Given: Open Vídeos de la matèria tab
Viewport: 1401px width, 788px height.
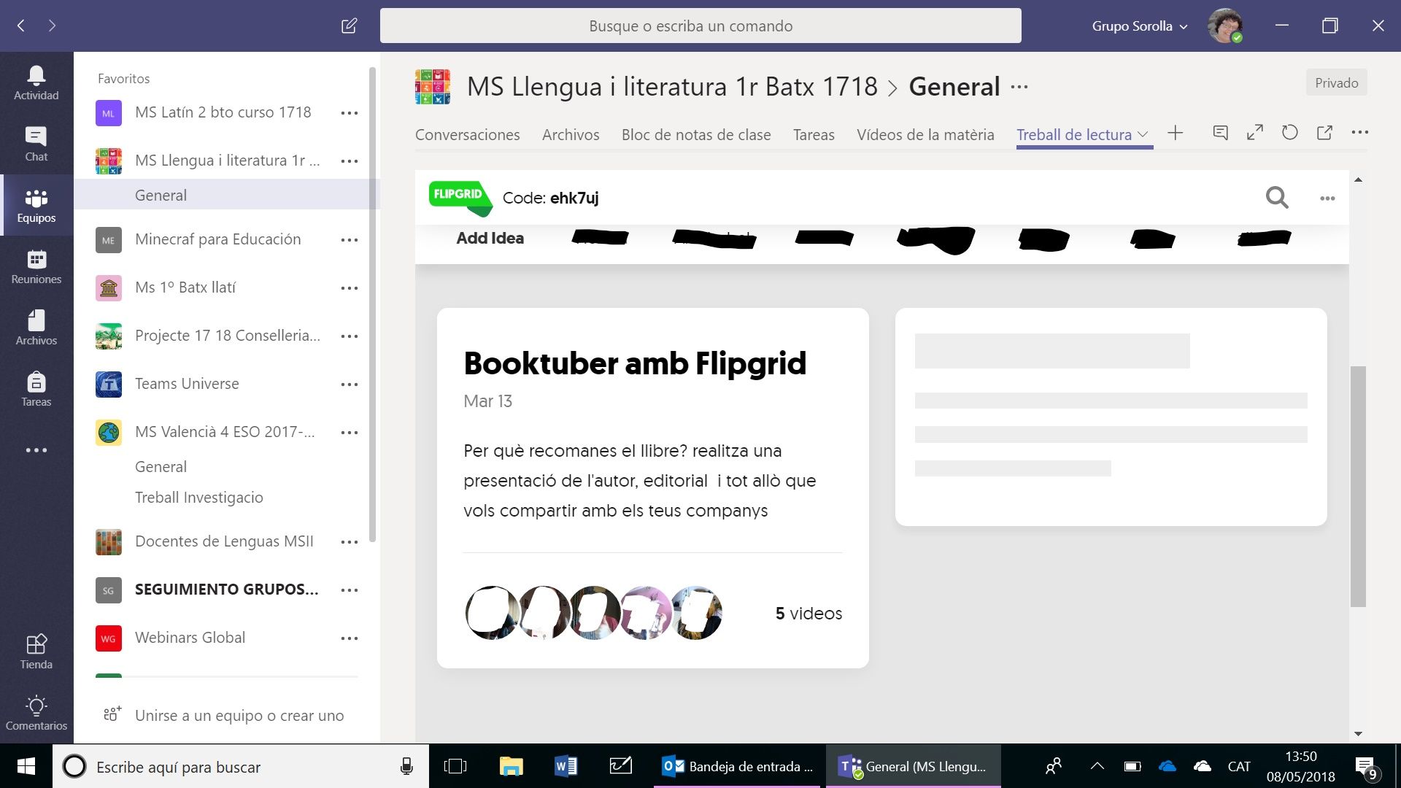Looking at the screenshot, I should pyautogui.click(x=925, y=135).
